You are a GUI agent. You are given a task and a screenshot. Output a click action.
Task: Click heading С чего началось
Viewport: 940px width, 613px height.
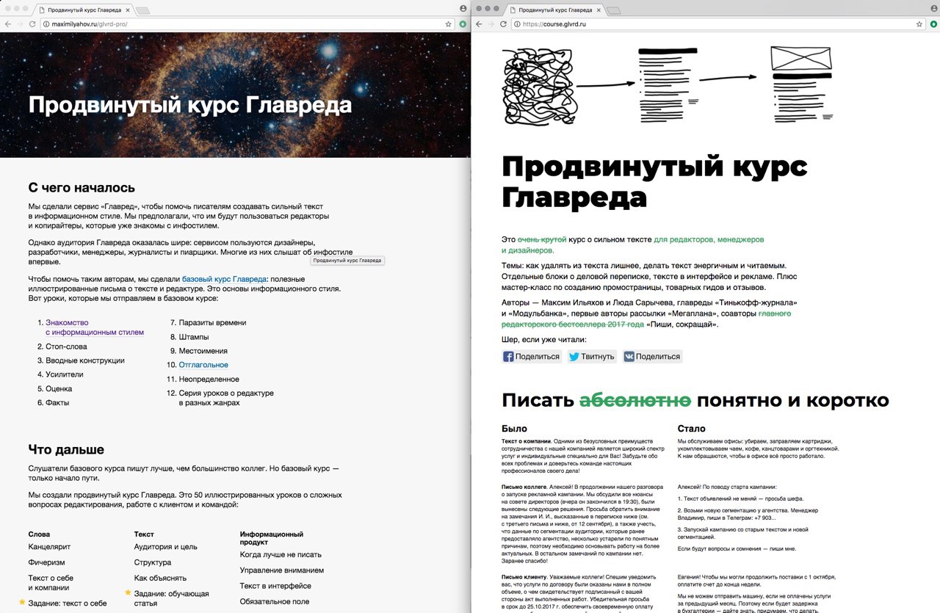(82, 188)
